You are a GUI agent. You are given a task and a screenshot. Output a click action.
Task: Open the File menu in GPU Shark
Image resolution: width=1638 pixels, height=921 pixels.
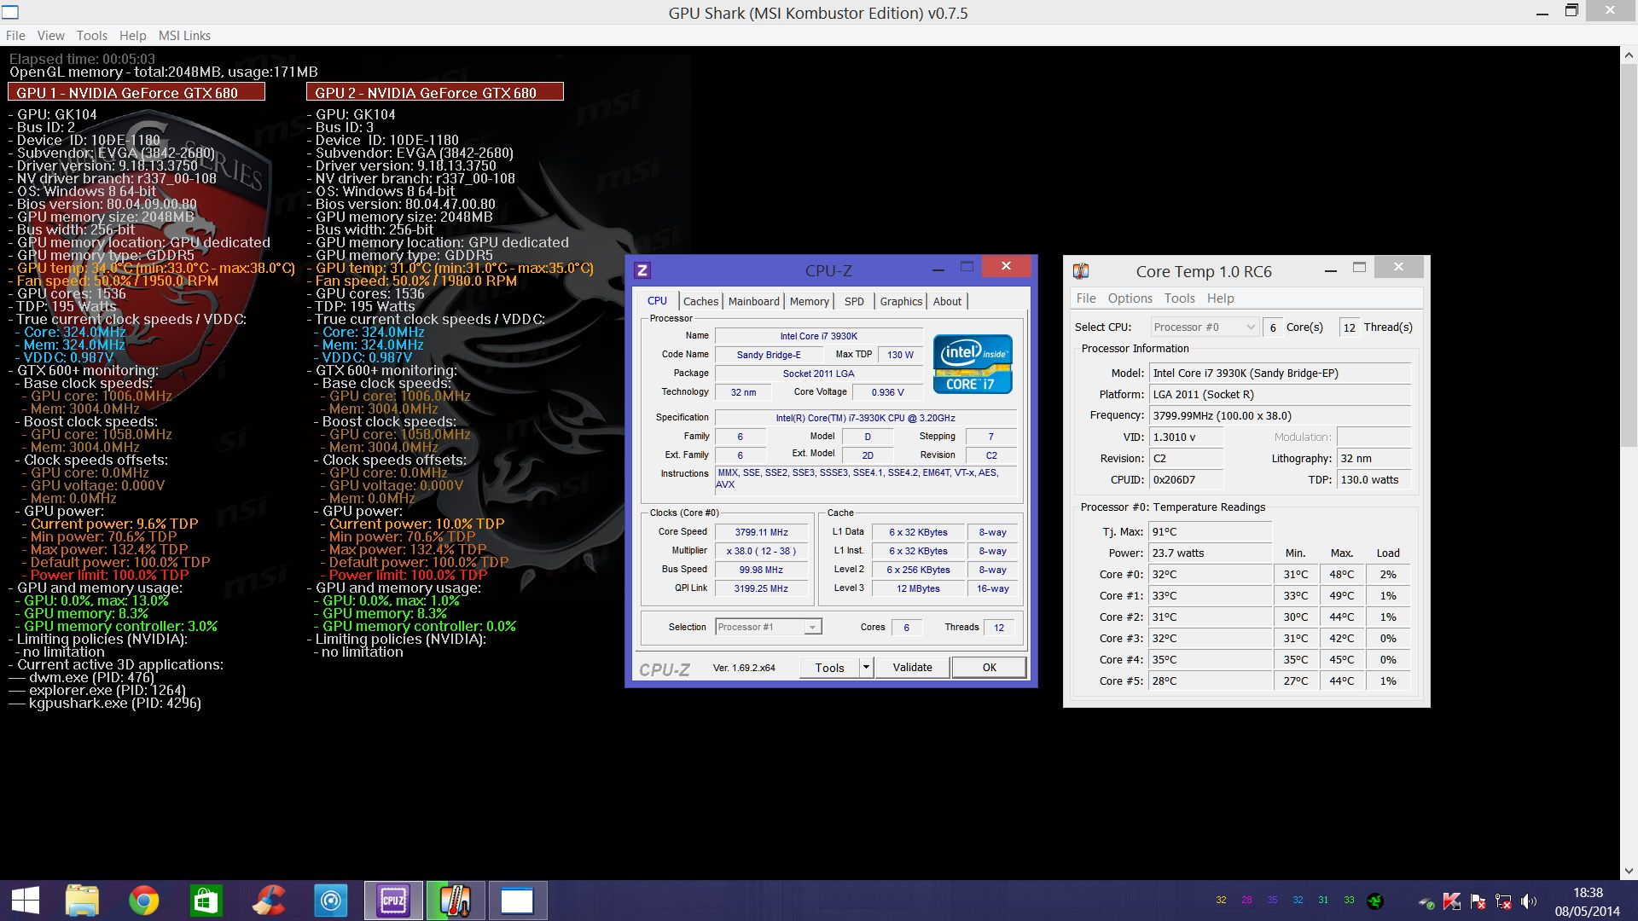[x=15, y=36]
